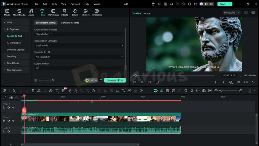Switch to the Generate Records tab
The height and width of the screenshot is (146, 259).
tap(70, 23)
